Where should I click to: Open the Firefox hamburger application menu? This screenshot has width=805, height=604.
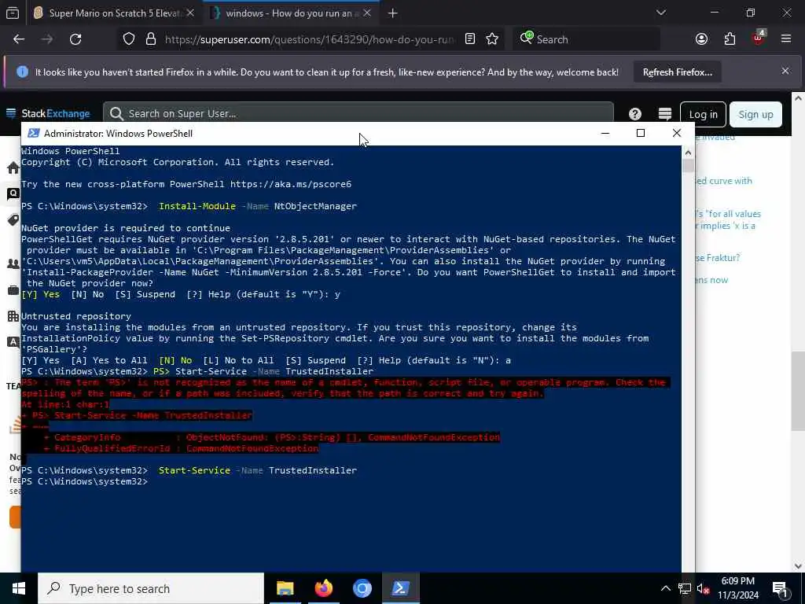point(786,39)
